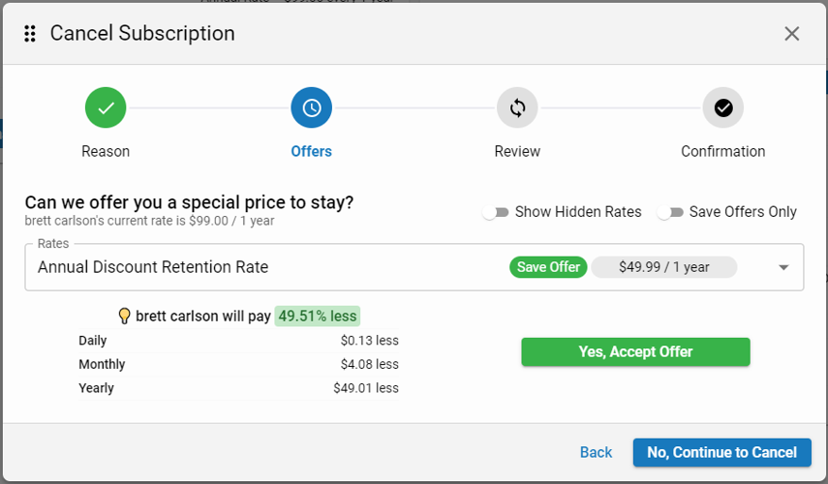Image resolution: width=828 pixels, height=484 pixels.
Task: Jump to the Review step label
Action: (x=517, y=151)
